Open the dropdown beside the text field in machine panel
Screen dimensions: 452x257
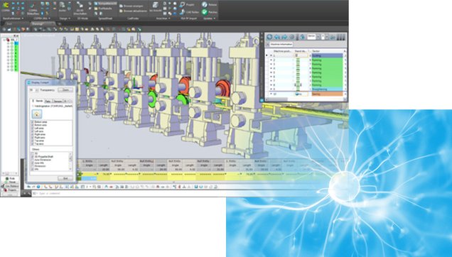pyautogui.click(x=318, y=37)
